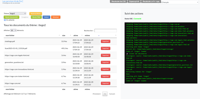Delete https-i-tego-com-legals-html.md with Supprimer
Viewport: 200px width, 99px height.
coord(105,55)
